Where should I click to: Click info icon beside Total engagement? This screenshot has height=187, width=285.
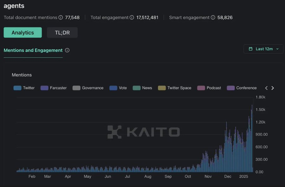(x=132, y=18)
